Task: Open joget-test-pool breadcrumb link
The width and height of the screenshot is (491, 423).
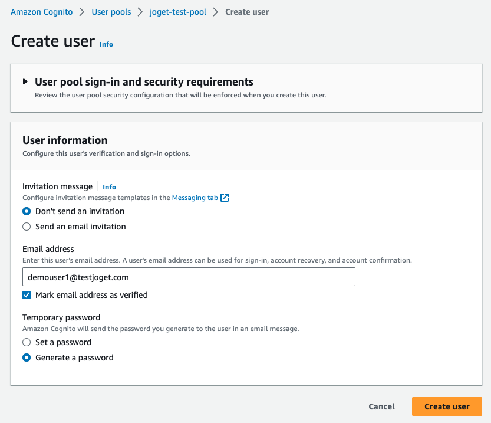Action: tap(178, 12)
